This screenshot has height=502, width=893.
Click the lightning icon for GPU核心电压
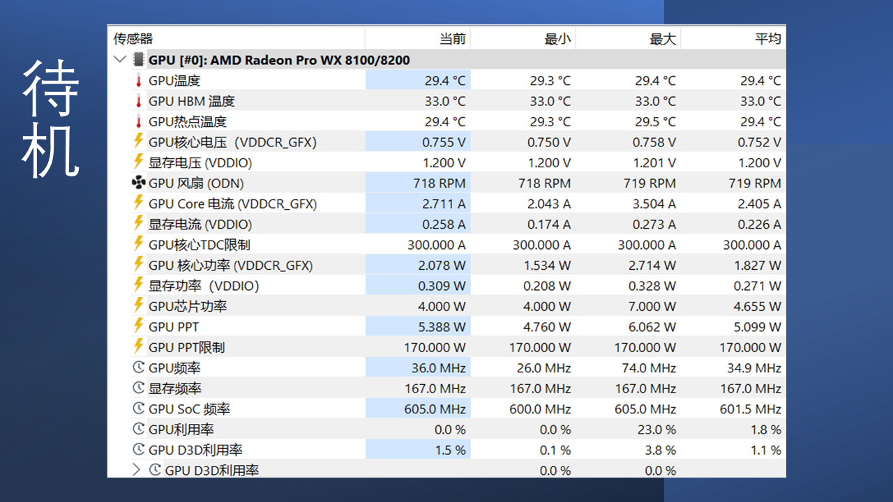pyautogui.click(x=138, y=142)
